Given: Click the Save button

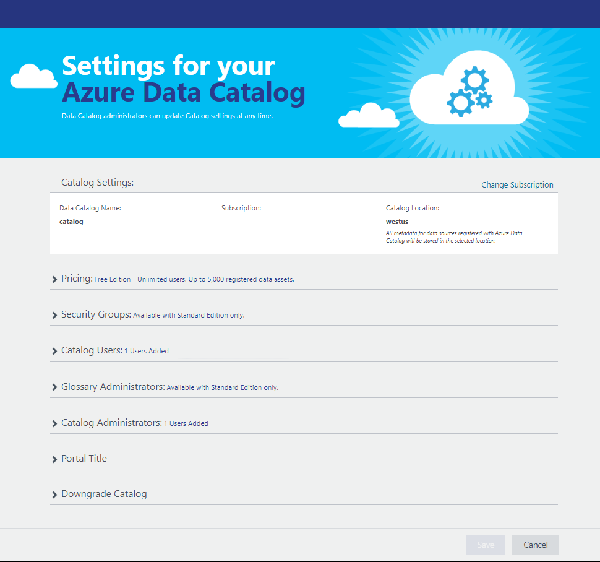Looking at the screenshot, I should (486, 545).
